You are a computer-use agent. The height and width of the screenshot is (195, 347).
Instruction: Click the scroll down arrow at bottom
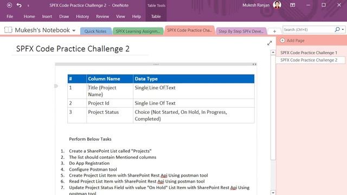point(273,193)
